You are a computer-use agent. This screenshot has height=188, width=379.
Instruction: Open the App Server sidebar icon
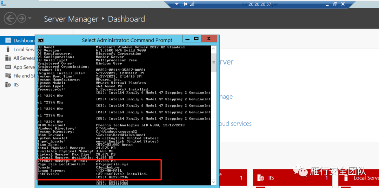(8, 67)
